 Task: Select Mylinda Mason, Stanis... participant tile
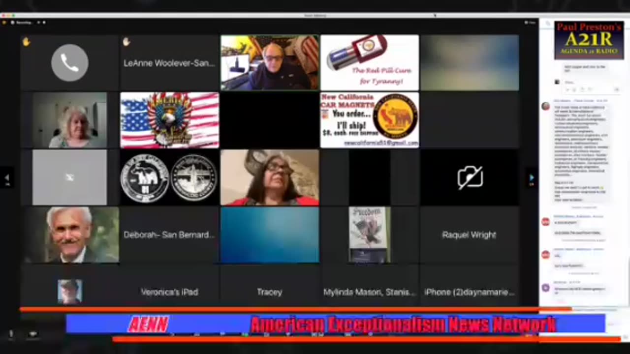click(x=370, y=292)
